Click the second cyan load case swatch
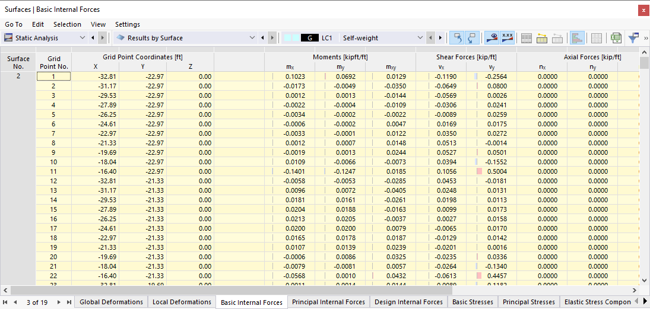The width and height of the screenshot is (650, 309). click(295, 38)
